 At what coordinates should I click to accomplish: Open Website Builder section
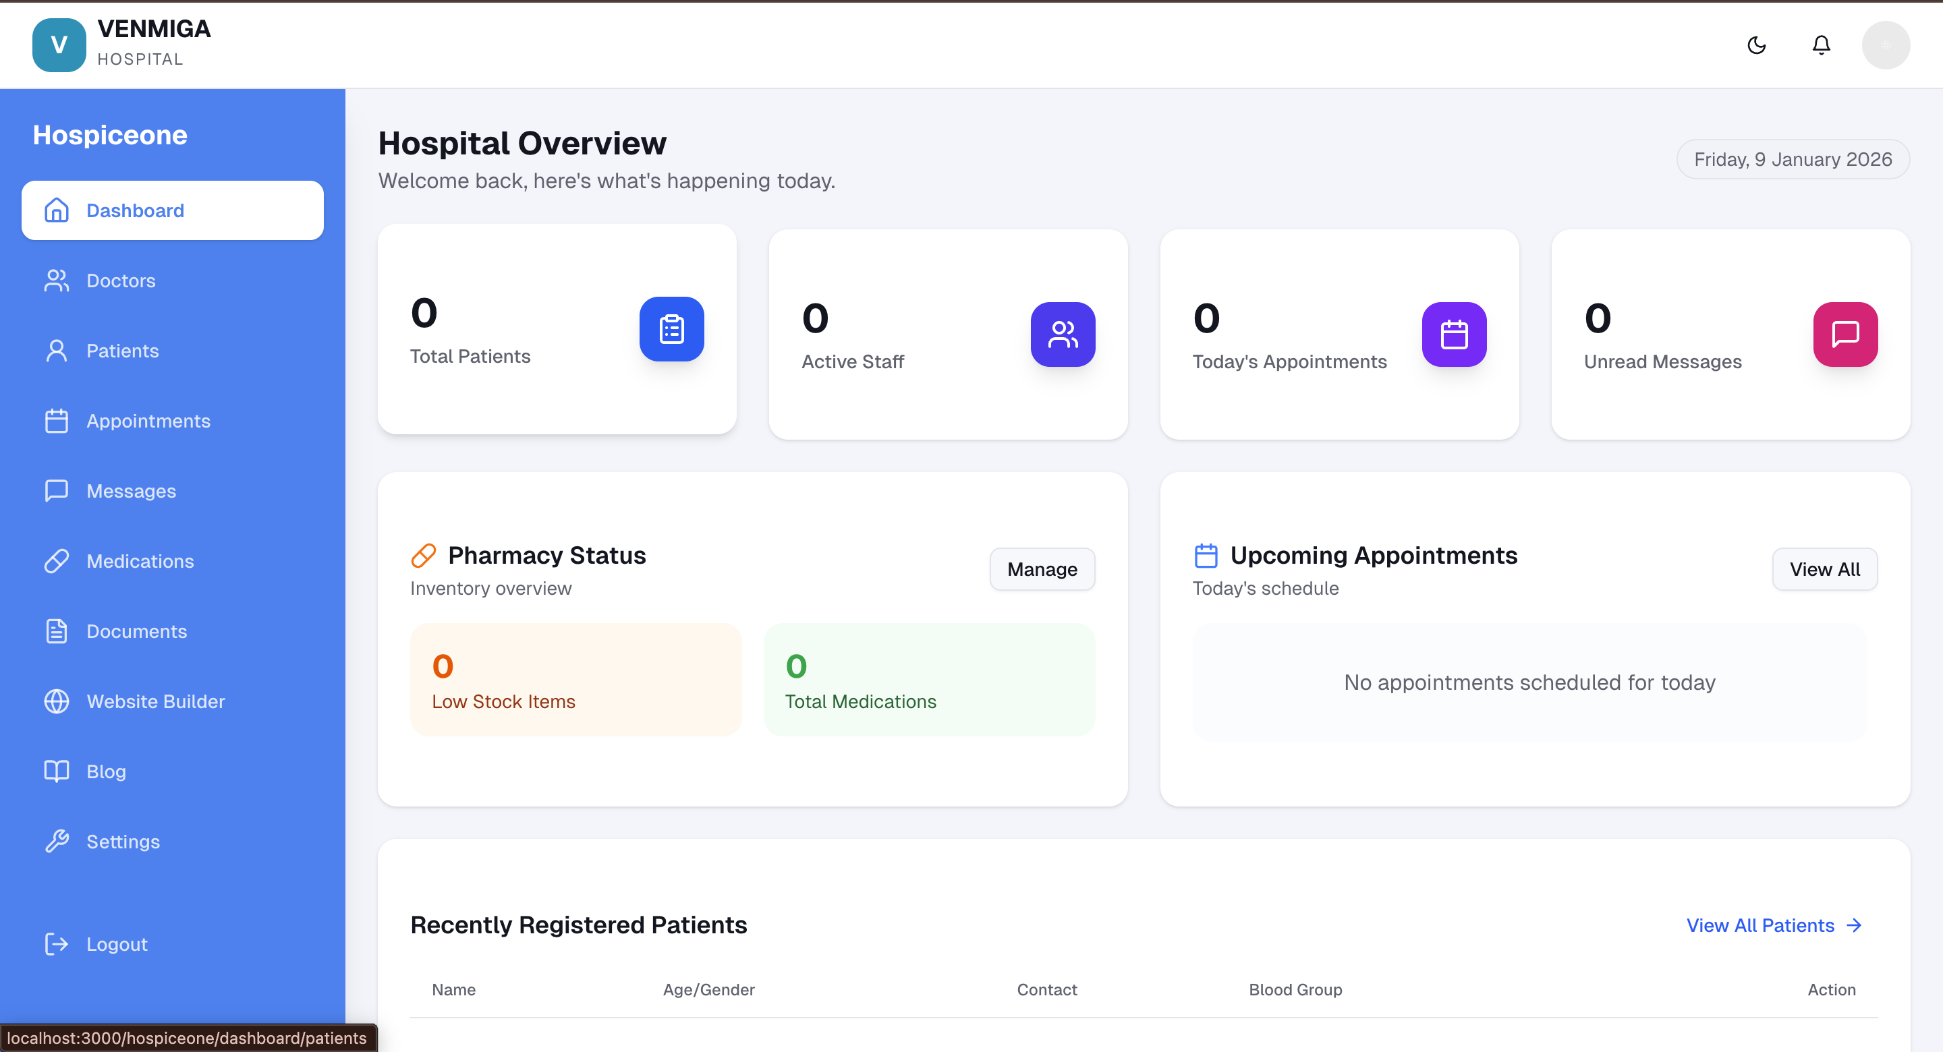[155, 701]
